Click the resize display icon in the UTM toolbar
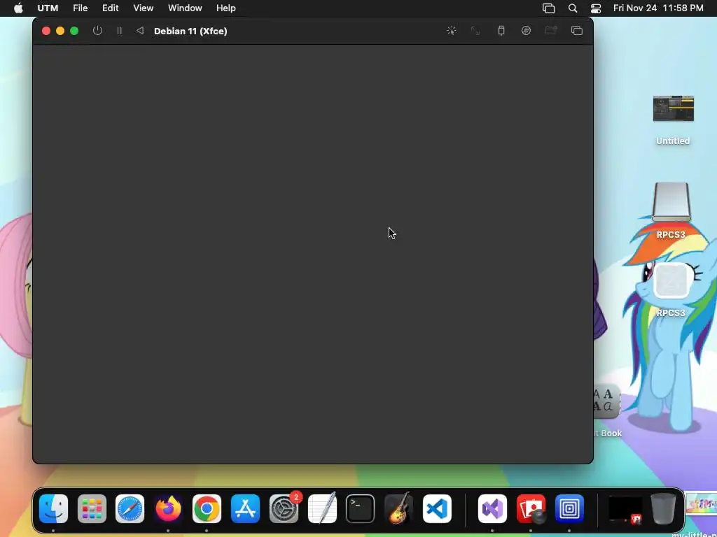717x537 pixels. [475, 31]
